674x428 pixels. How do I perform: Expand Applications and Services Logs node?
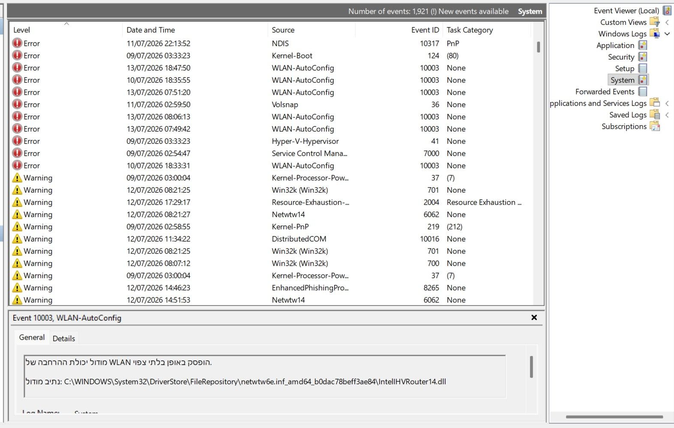[667, 103]
